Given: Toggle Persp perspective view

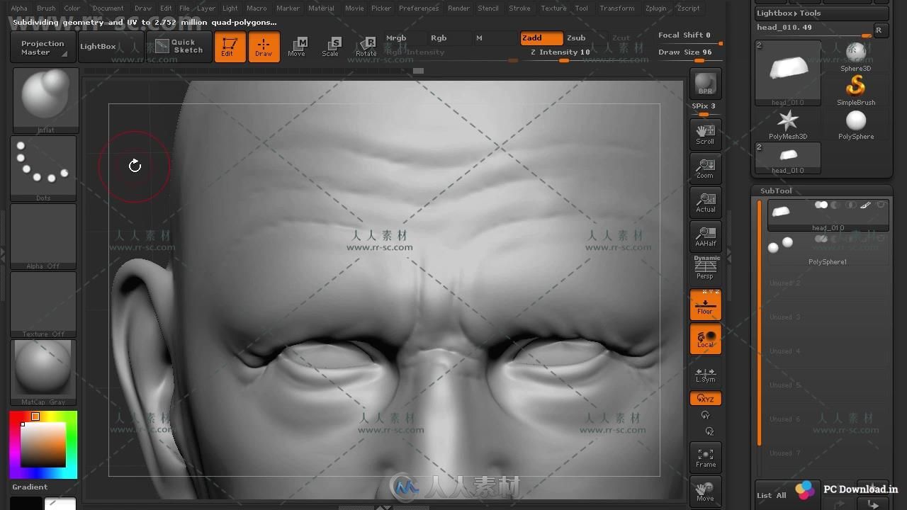Looking at the screenshot, I should coord(705,270).
